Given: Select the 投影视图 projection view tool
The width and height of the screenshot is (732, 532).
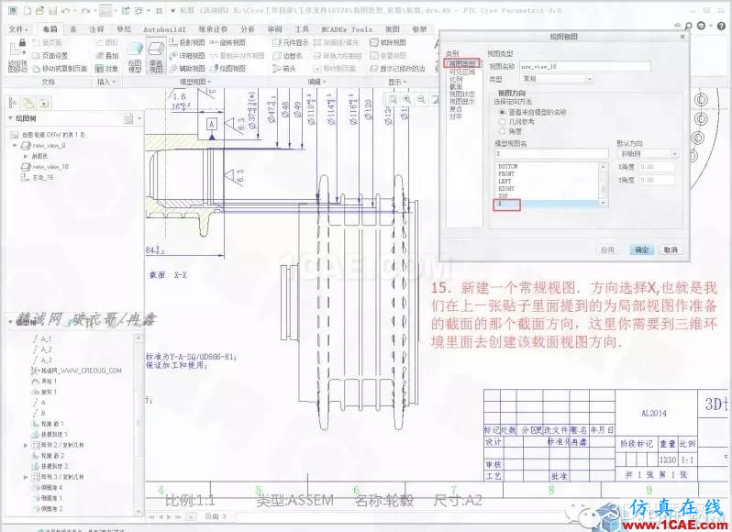Looking at the screenshot, I should pos(187,42).
